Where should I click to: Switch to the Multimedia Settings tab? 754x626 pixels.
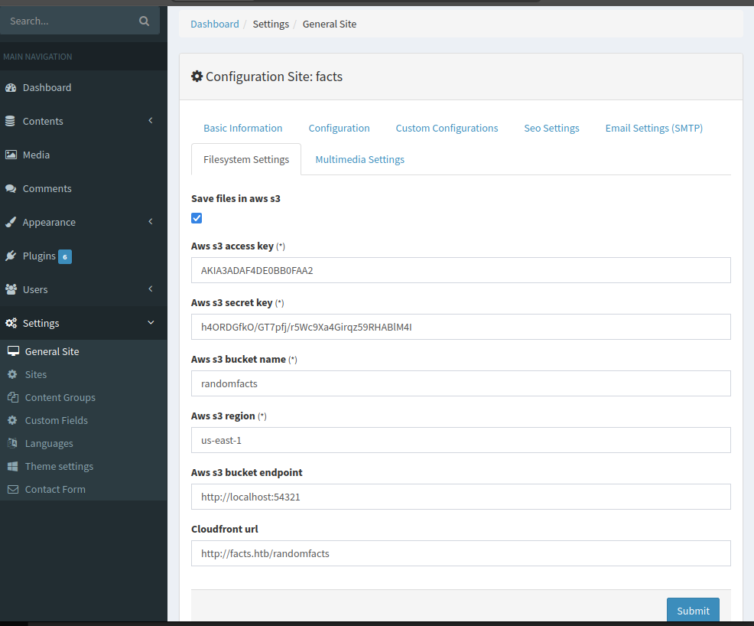pos(359,159)
